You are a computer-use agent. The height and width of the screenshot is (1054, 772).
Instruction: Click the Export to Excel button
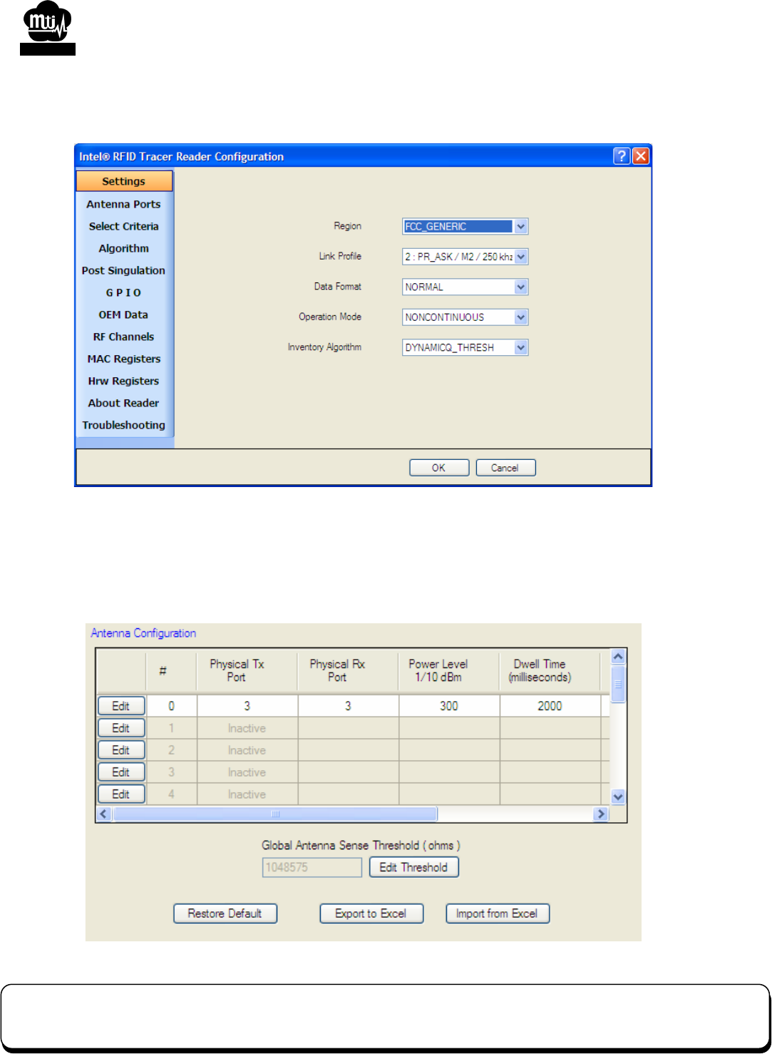click(371, 914)
